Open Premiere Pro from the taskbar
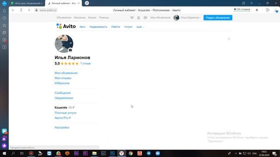Viewport: 280px width, 157px height. click(x=85, y=153)
